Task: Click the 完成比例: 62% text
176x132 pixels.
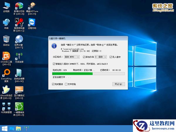Action: [x=60, y=70]
